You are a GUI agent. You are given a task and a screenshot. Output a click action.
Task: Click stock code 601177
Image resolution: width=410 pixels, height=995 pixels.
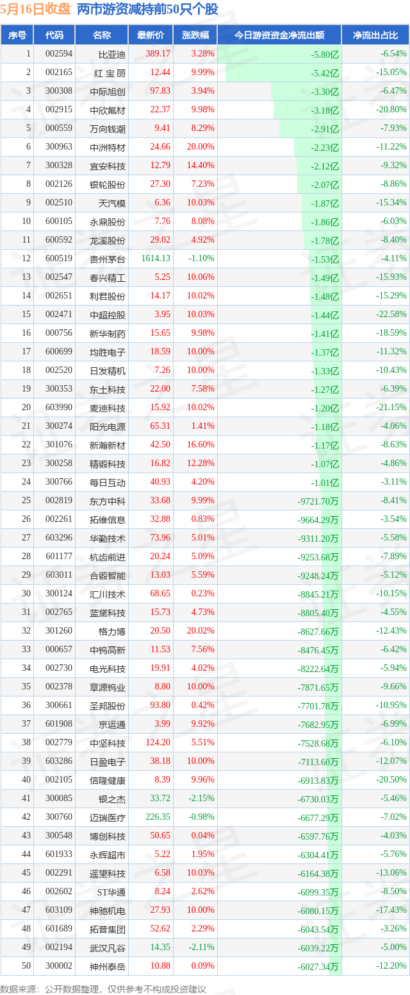pyautogui.click(x=59, y=557)
